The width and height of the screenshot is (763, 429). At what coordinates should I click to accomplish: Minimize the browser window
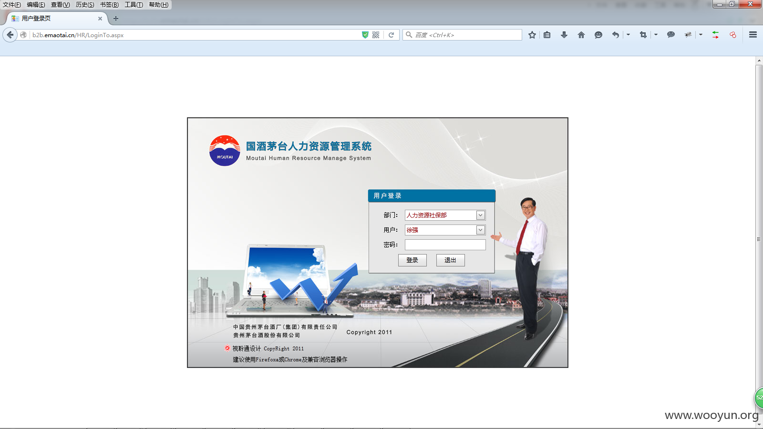pos(720,4)
